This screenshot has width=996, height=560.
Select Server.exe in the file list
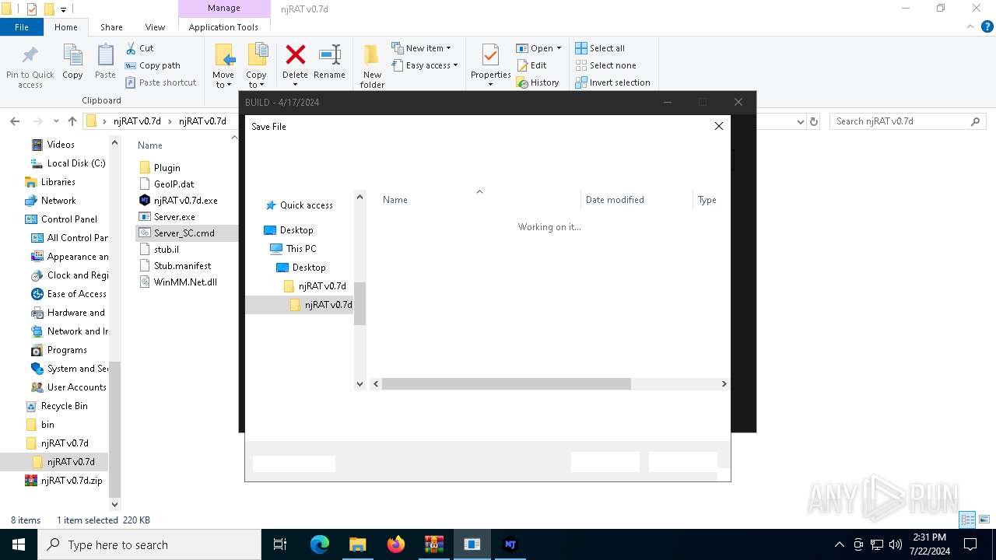(x=174, y=217)
